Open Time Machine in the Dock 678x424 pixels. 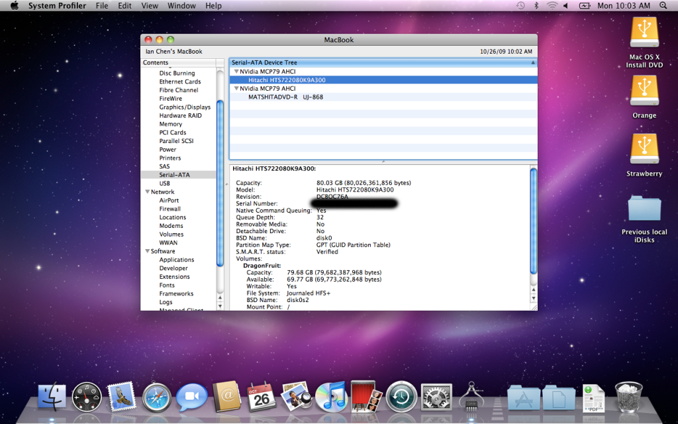401,397
